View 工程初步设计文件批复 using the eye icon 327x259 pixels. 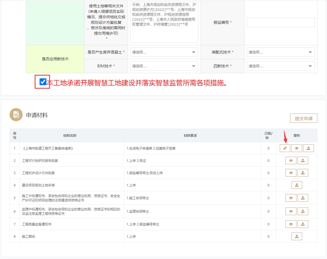pos(291,173)
